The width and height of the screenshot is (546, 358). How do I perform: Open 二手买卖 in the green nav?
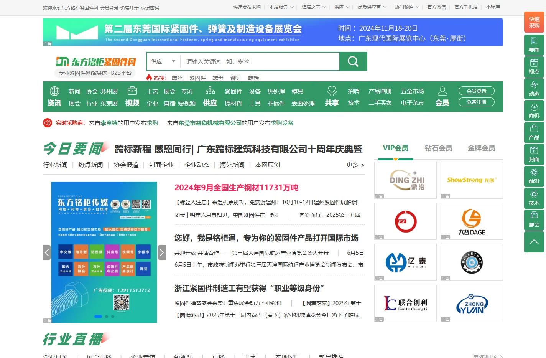380,103
